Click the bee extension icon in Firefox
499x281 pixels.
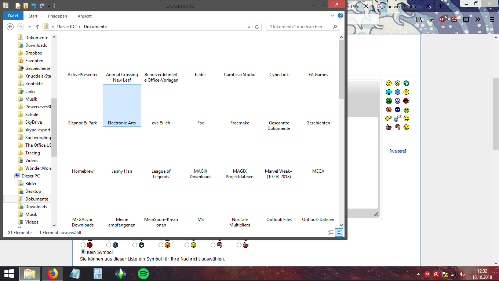430,20
